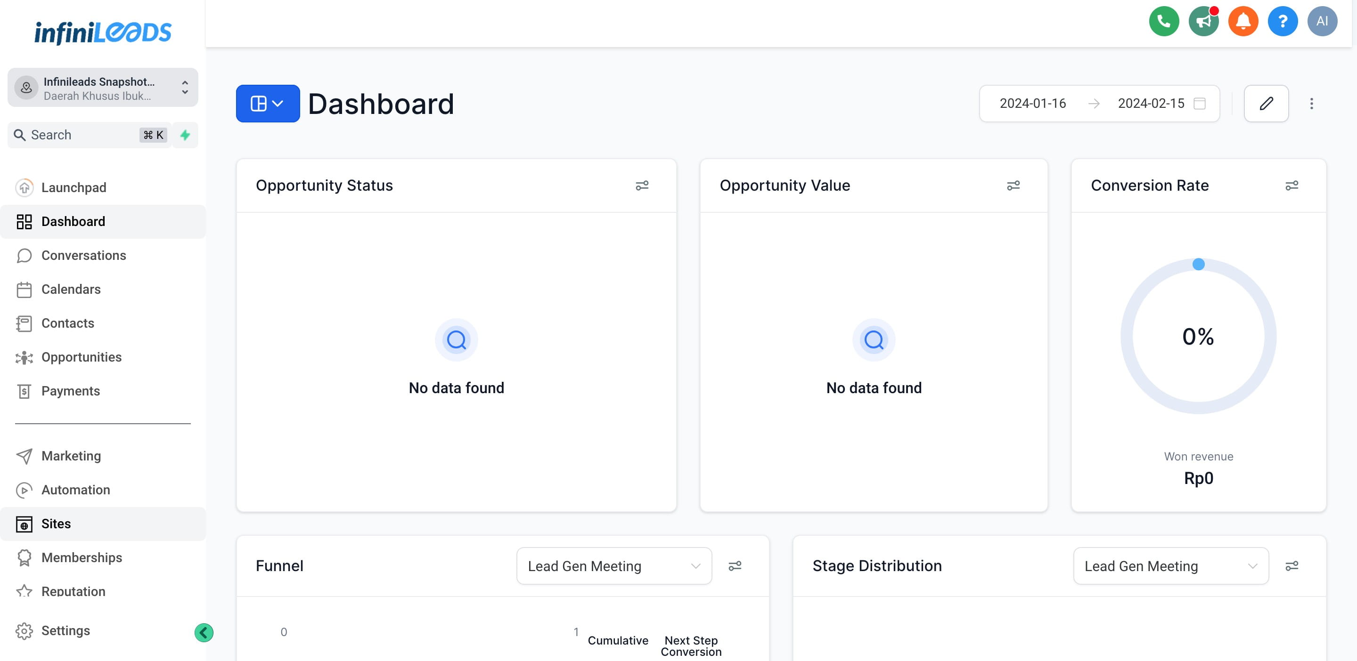Open the three-dot dashboard options menu
The height and width of the screenshot is (661, 1357).
click(x=1311, y=104)
